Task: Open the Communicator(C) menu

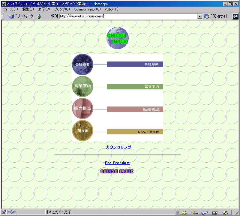Action: pos(87,9)
